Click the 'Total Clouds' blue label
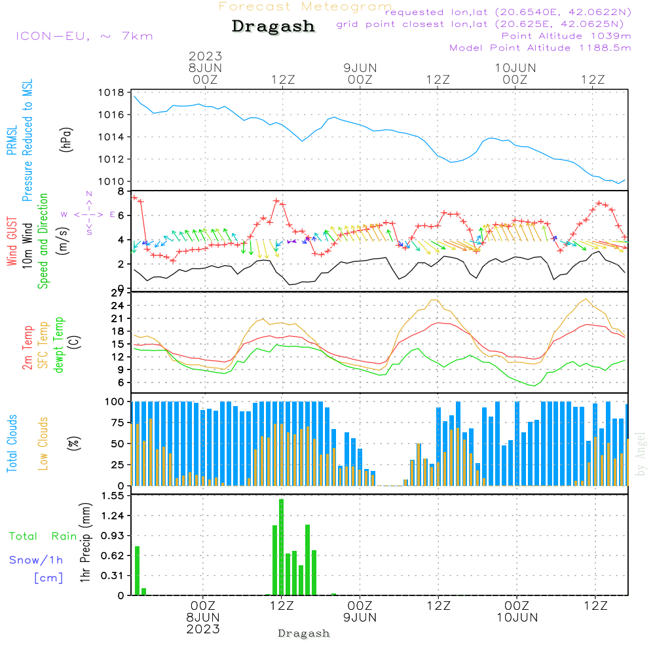Viewport: 655px width, 655px height. pyautogui.click(x=12, y=443)
